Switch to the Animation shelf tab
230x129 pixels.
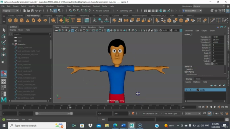[x=71, y=15]
